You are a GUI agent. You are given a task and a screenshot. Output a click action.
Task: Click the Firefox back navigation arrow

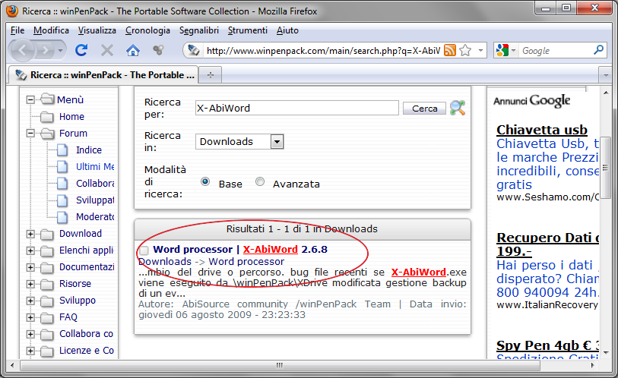22,50
